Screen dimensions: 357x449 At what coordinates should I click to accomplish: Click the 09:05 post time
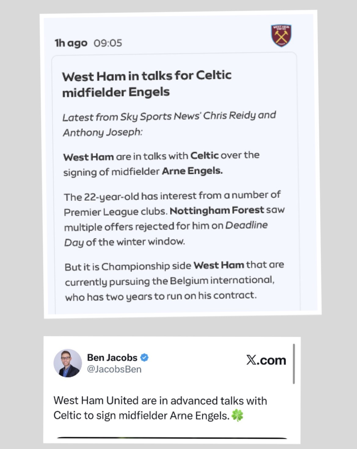108,43
